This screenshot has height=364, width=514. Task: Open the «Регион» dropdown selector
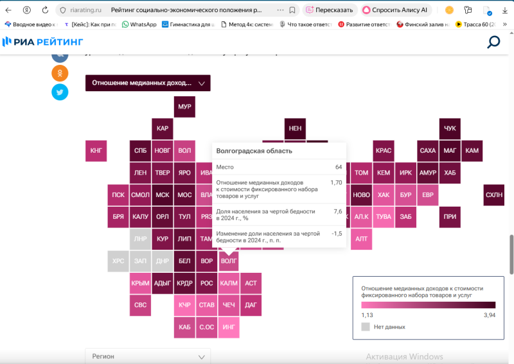click(148, 356)
